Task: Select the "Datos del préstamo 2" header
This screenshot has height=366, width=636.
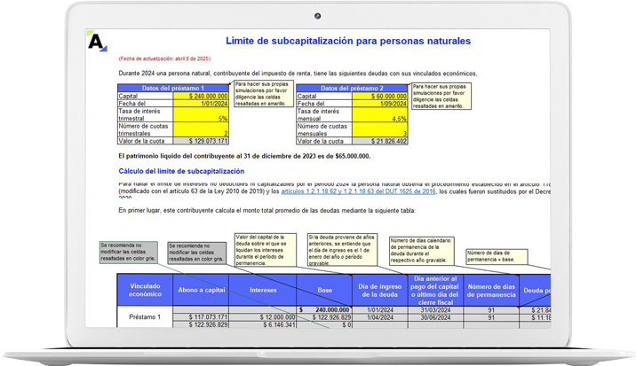Action: point(352,88)
